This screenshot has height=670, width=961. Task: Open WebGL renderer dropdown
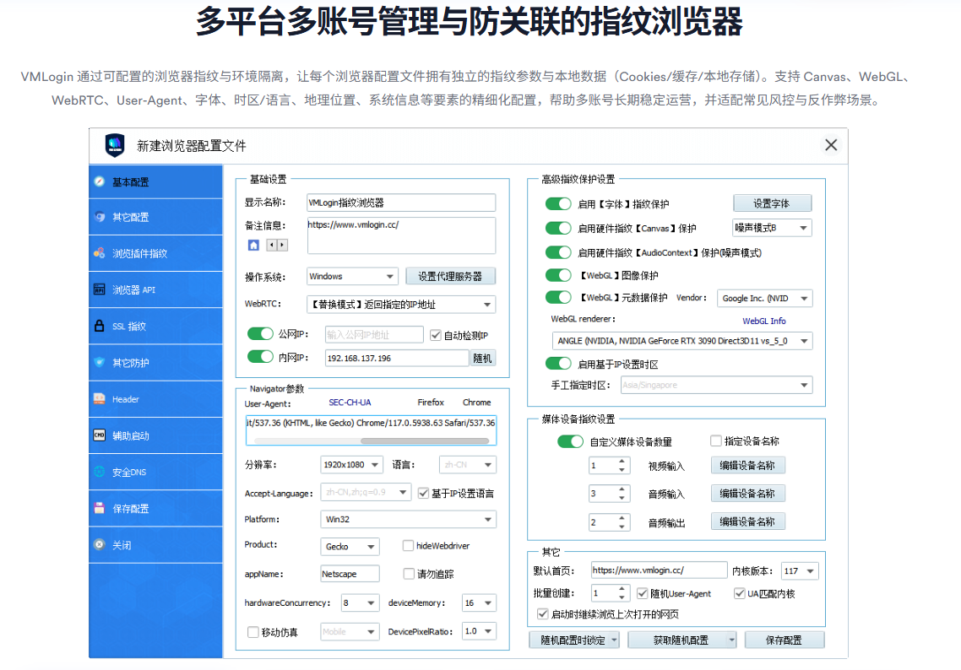coord(682,341)
